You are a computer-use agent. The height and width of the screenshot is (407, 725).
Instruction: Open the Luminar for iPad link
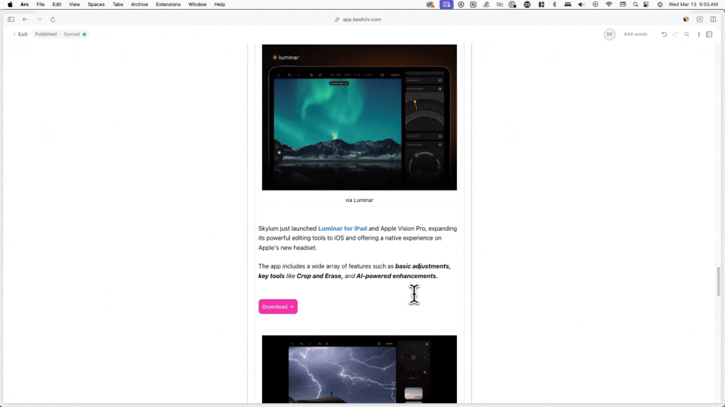343,228
